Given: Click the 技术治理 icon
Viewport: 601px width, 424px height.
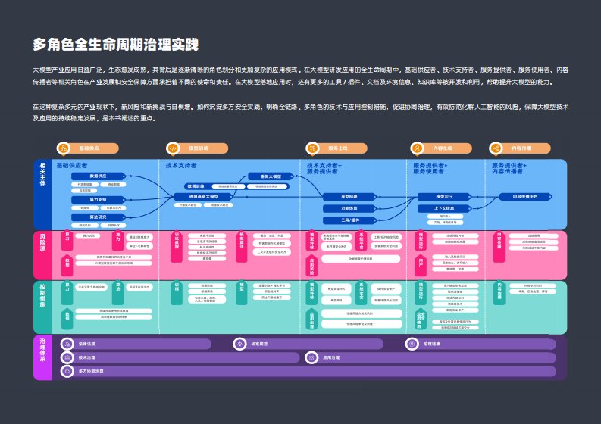Looking at the screenshot, I should pyautogui.click(x=67, y=357).
